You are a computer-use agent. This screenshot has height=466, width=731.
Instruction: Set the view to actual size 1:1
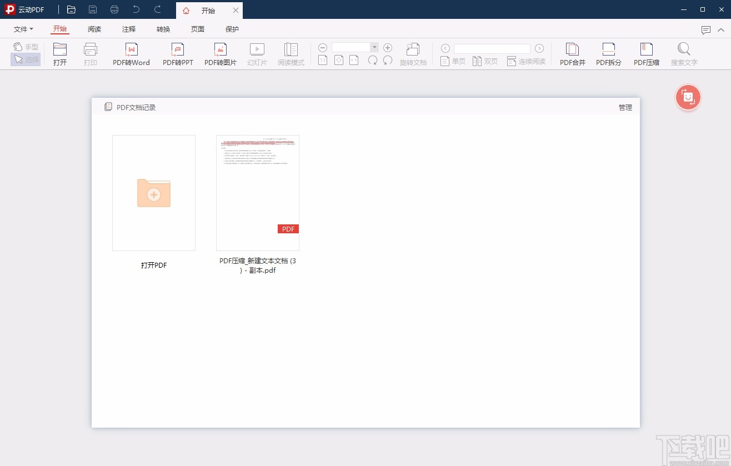(323, 60)
